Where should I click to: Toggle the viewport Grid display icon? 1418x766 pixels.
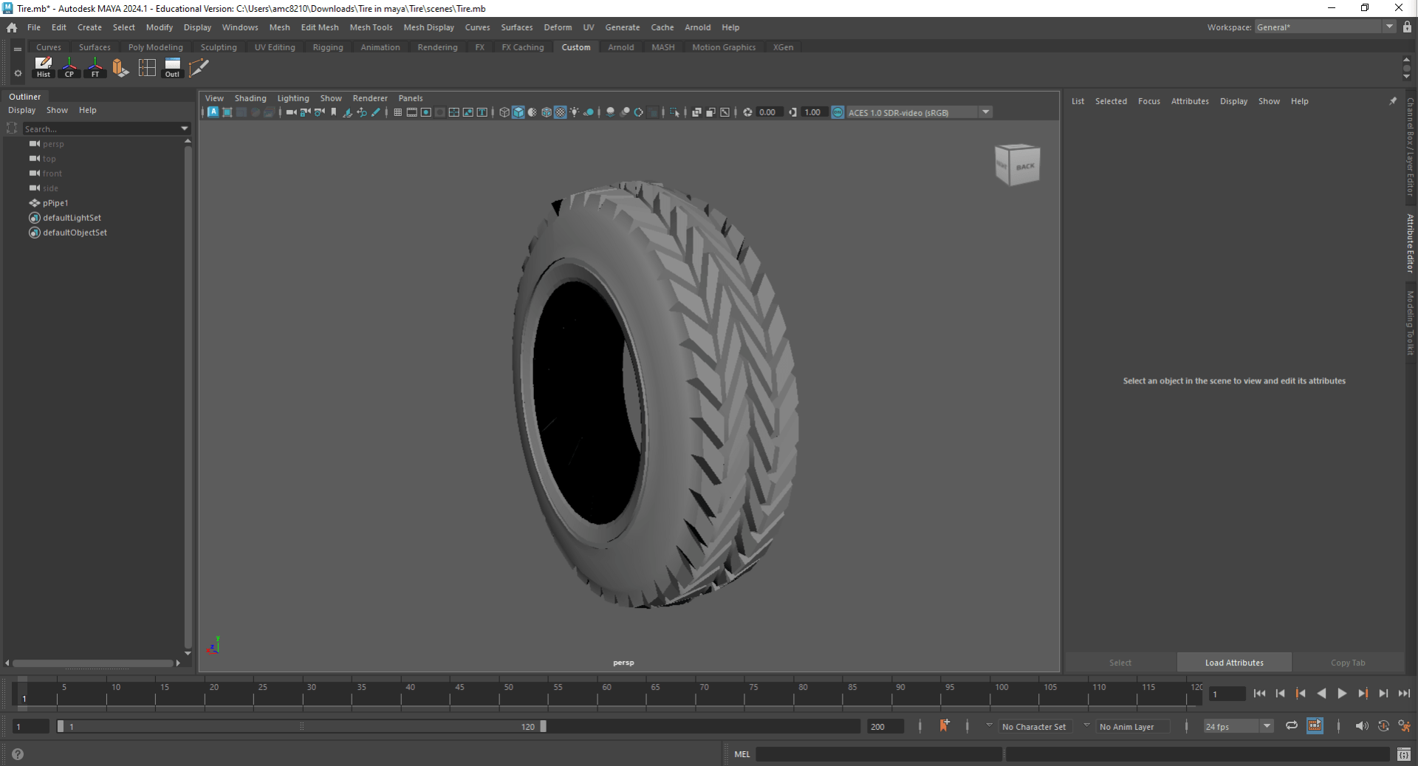point(397,112)
